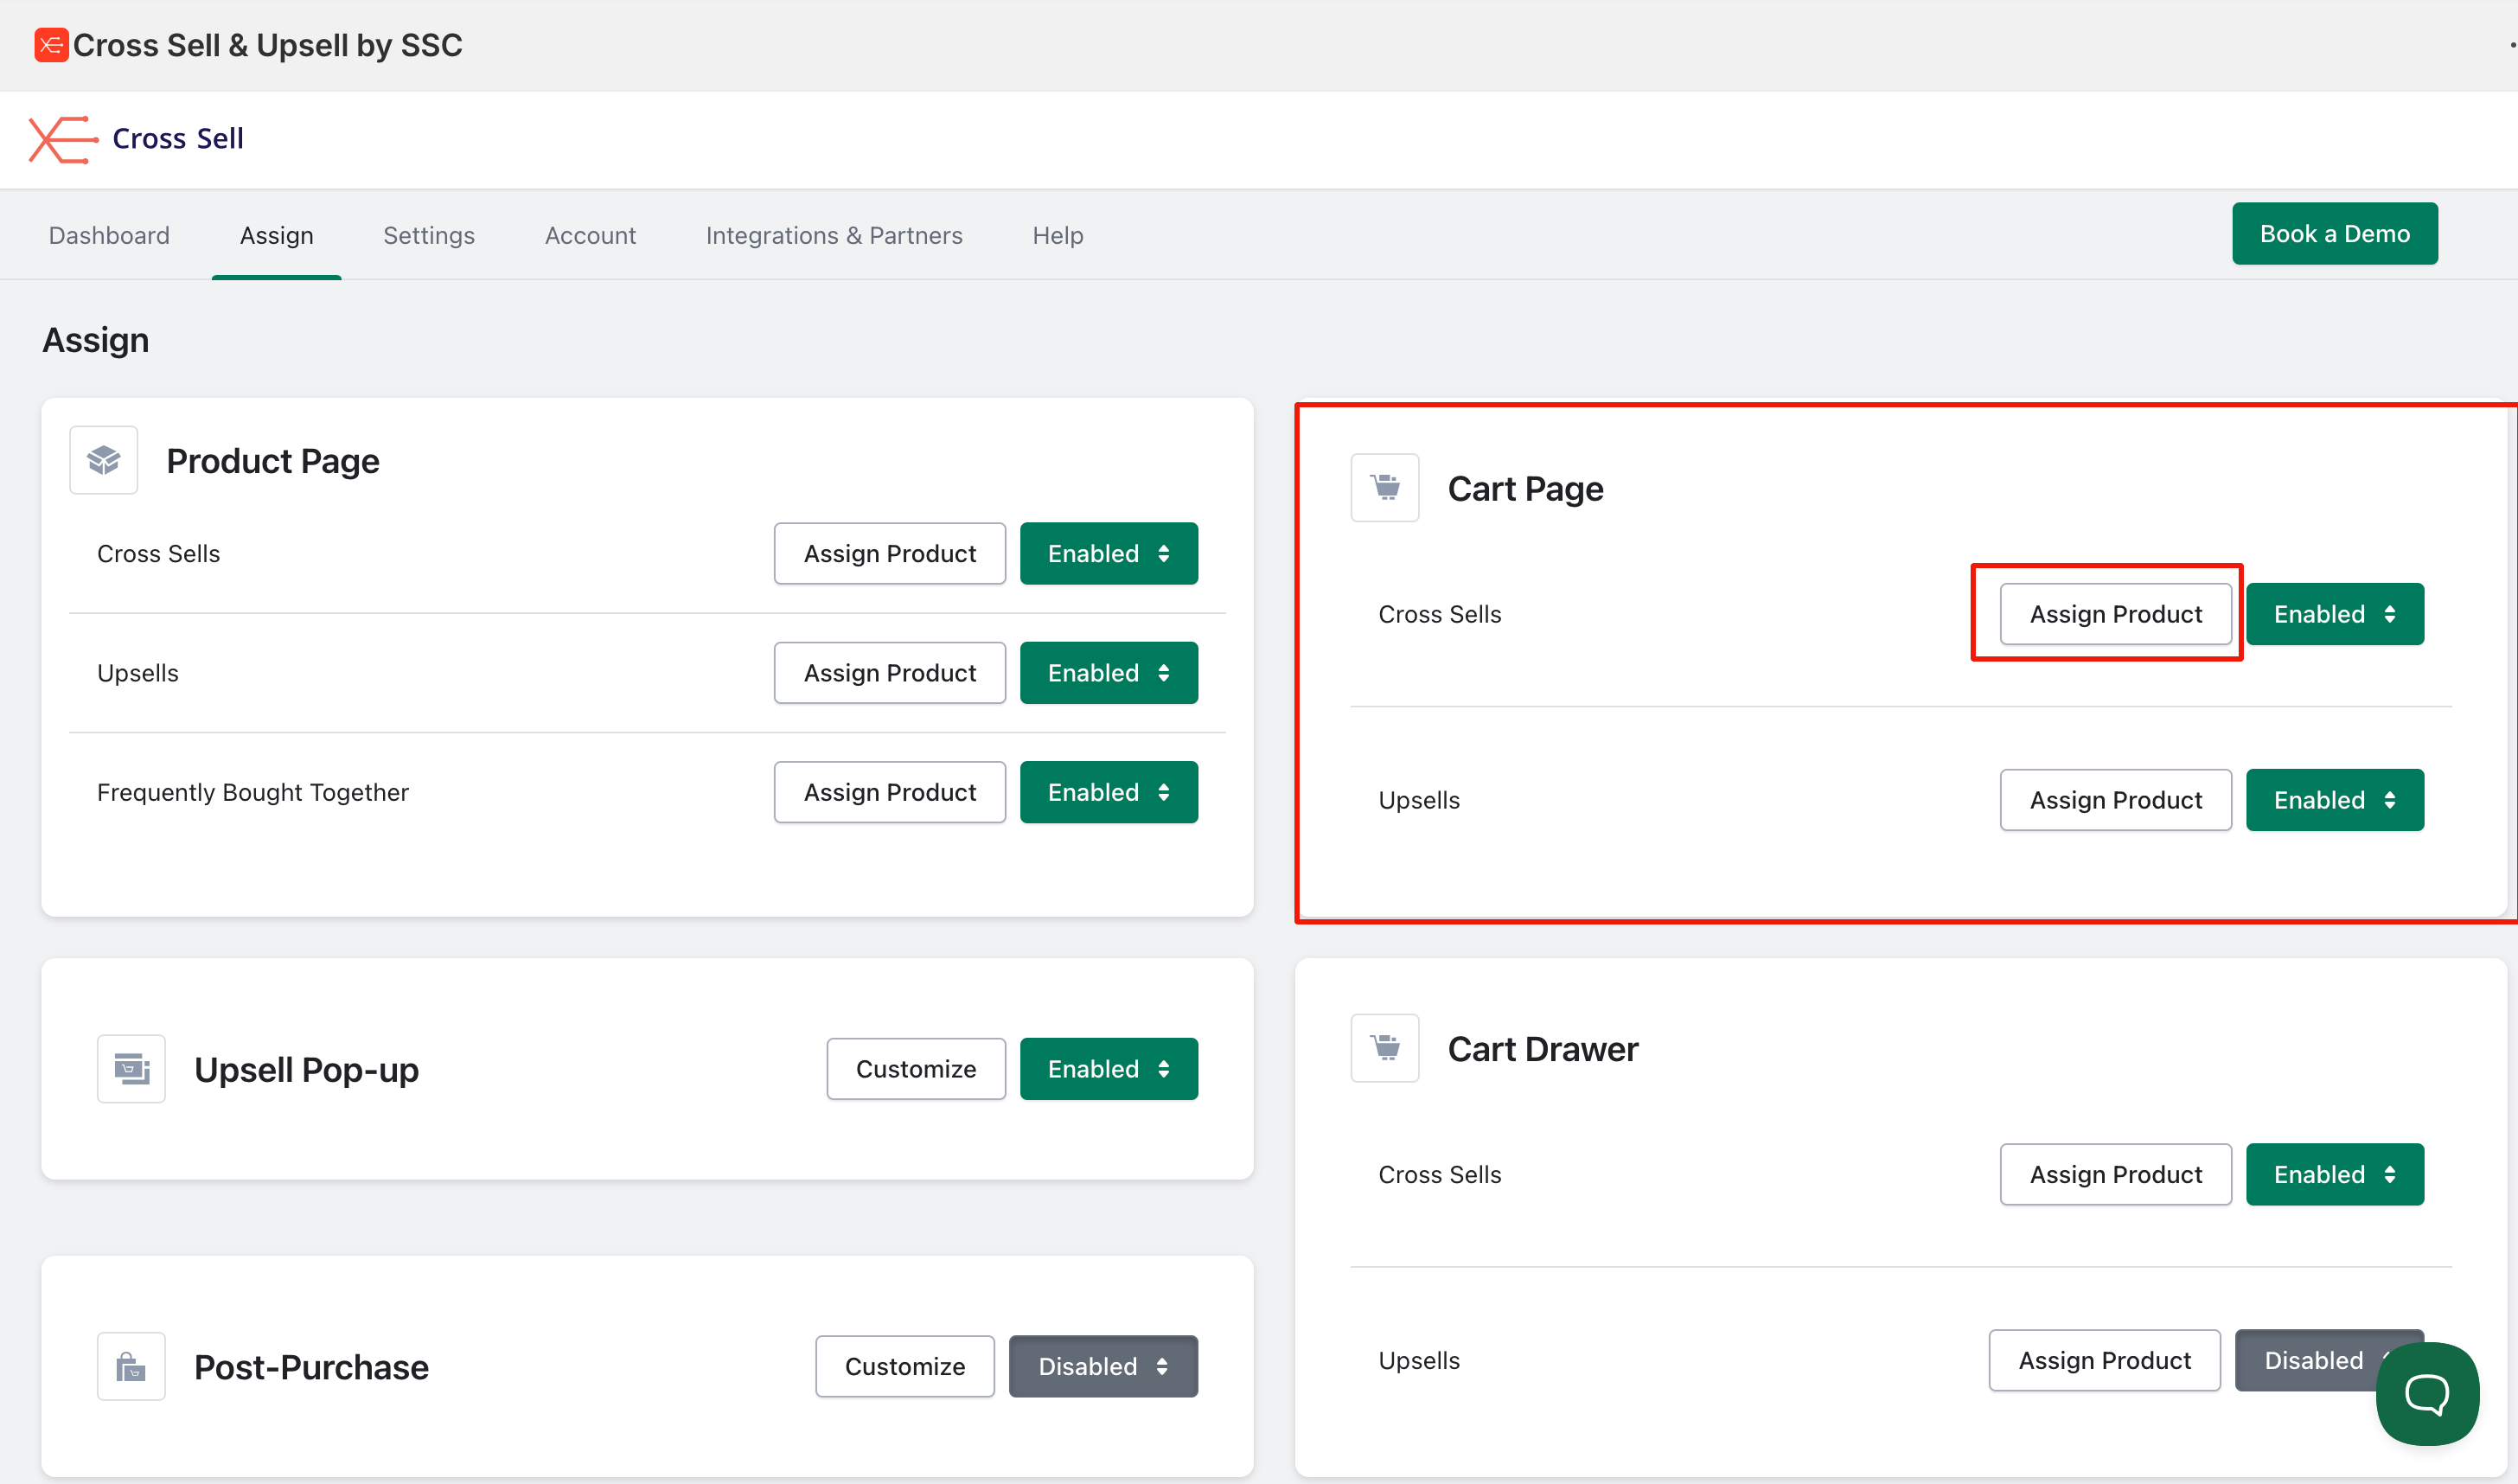Click the Post-Purchase shopping bag icon
Image resolution: width=2518 pixels, height=1484 pixels.
click(131, 1366)
